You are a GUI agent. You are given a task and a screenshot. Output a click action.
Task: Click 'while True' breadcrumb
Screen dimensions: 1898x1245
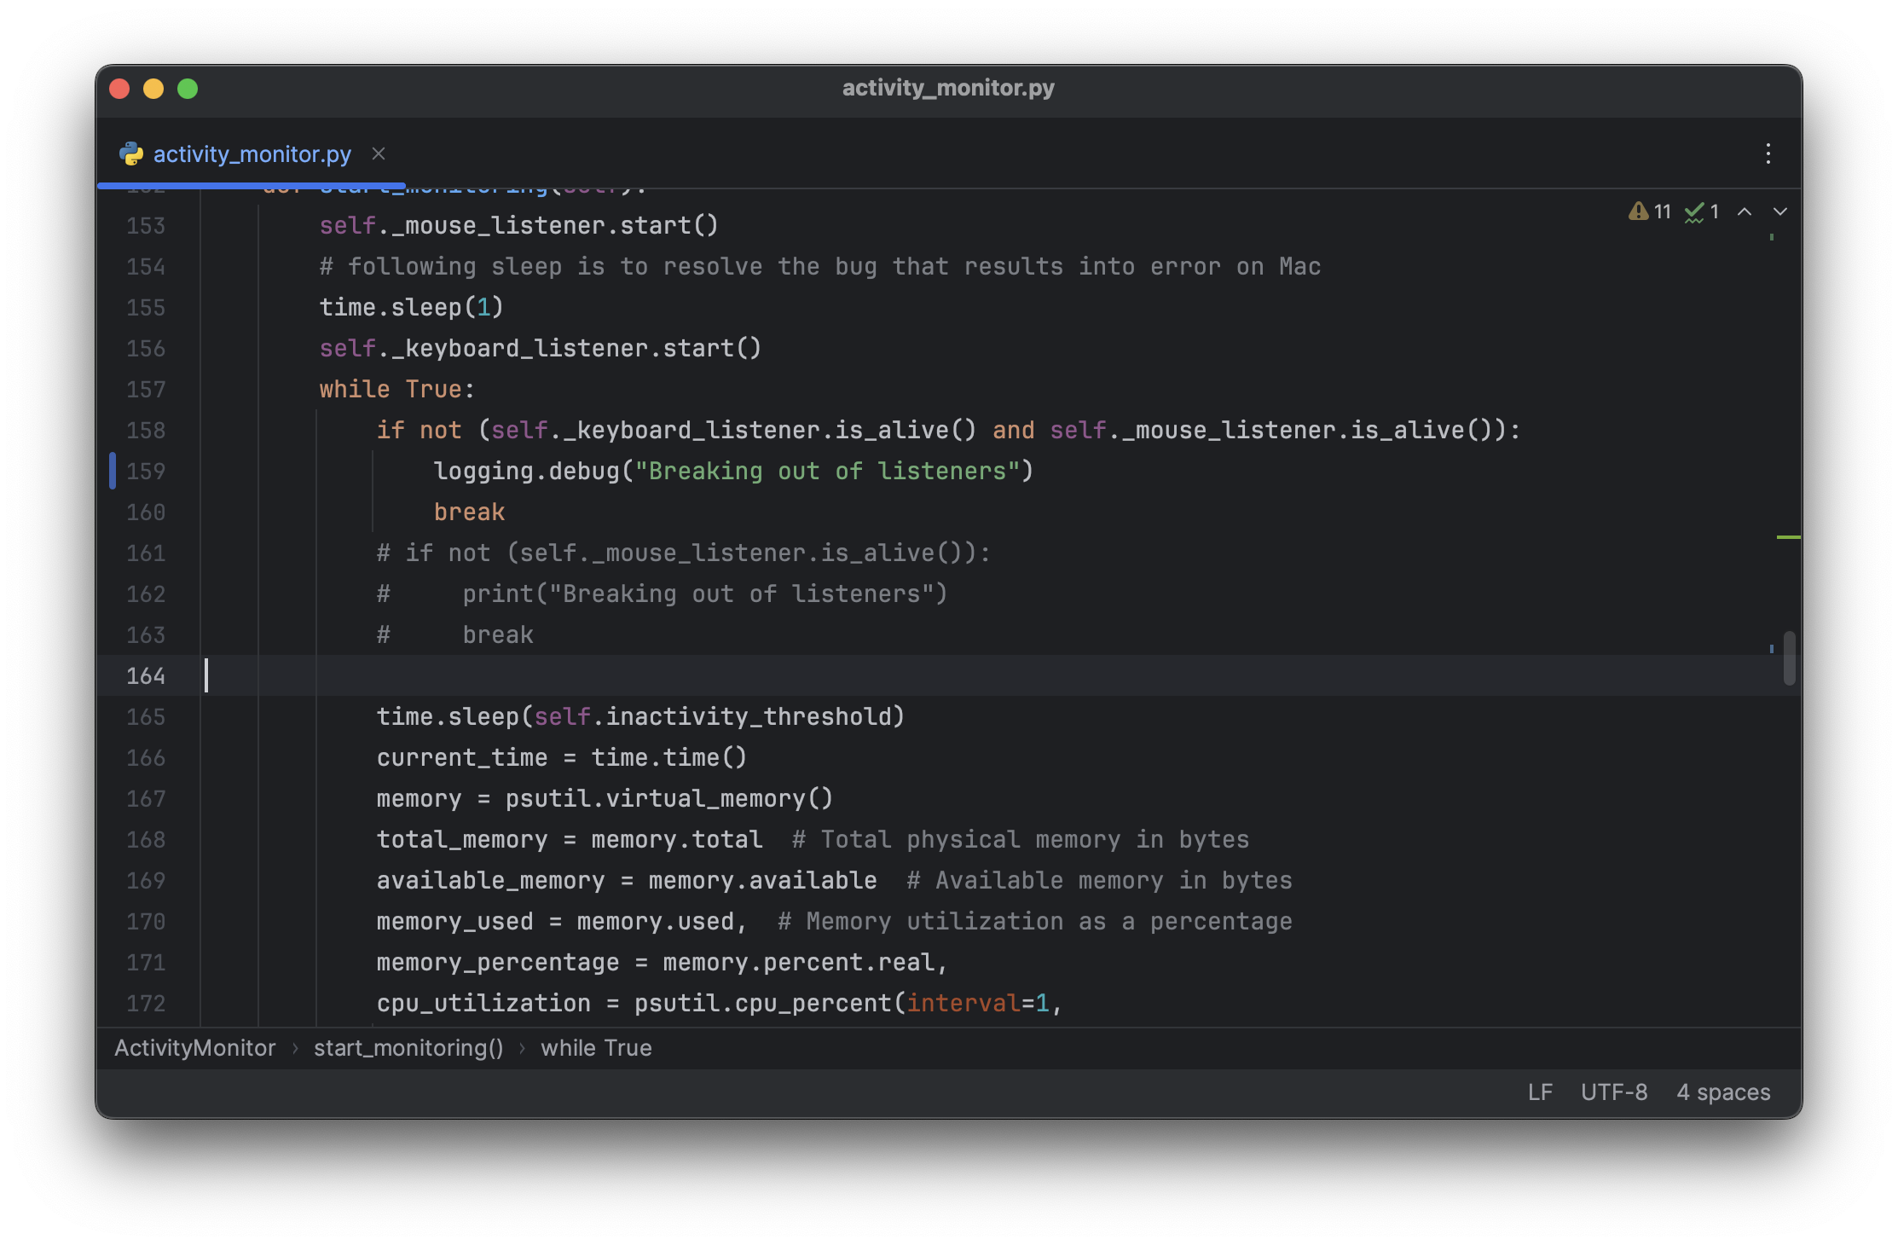[596, 1047]
